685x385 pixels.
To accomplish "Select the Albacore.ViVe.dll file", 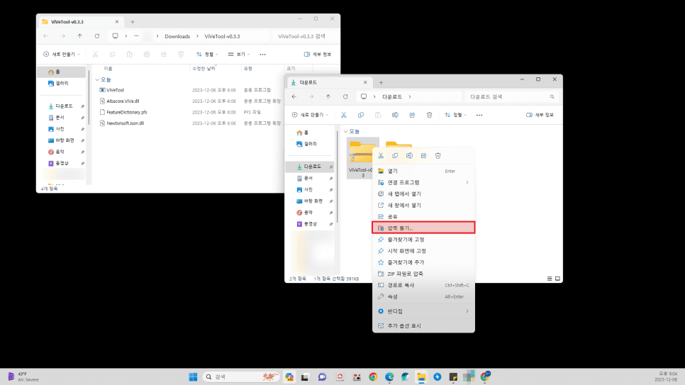I will click(123, 101).
